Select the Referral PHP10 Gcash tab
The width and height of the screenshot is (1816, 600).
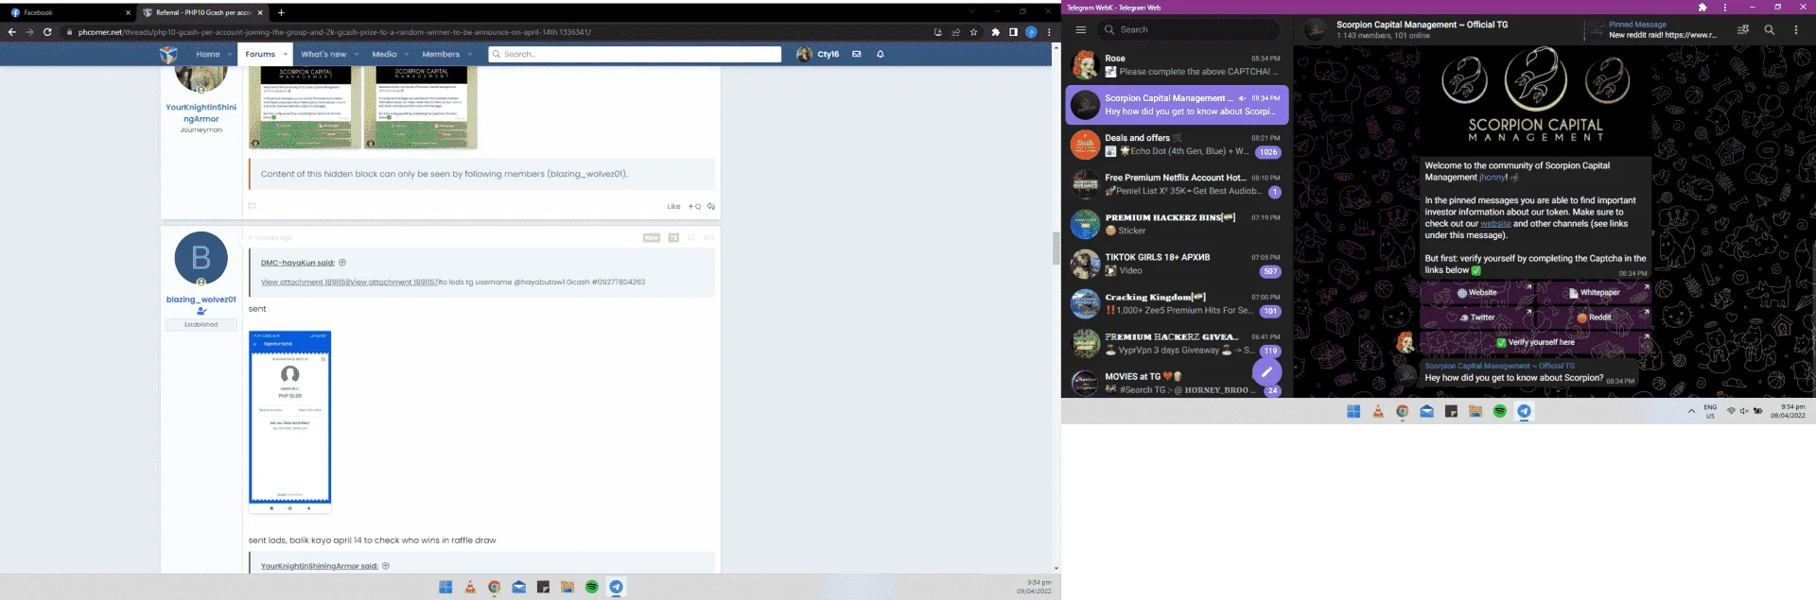pyautogui.click(x=202, y=12)
